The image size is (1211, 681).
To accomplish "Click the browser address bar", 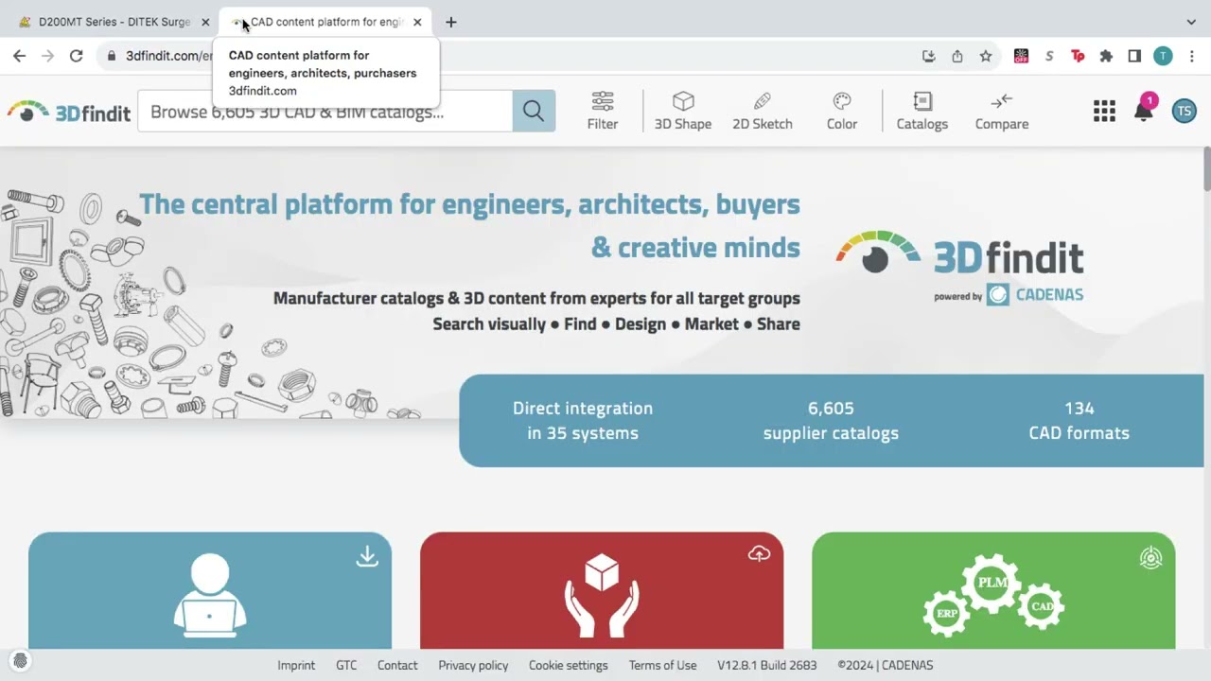I will [549, 56].
